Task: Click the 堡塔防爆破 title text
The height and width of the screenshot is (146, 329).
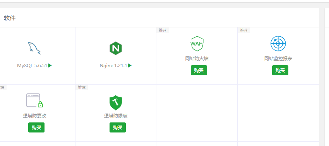Action: (x=116, y=116)
